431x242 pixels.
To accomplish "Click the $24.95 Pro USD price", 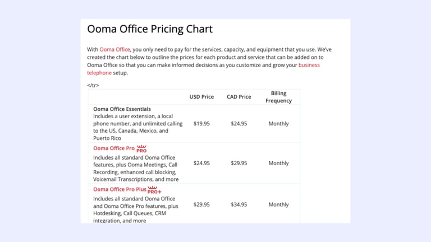I will (201, 163).
